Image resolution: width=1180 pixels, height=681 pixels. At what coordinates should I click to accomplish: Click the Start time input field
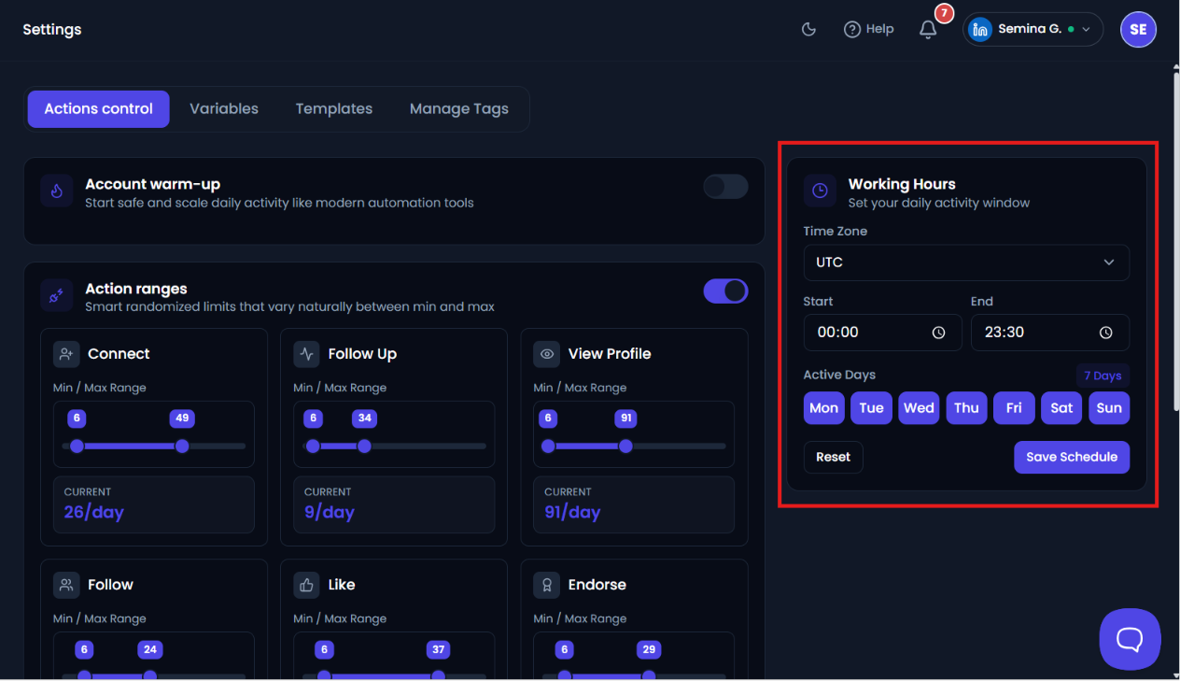pyautogui.click(x=882, y=333)
